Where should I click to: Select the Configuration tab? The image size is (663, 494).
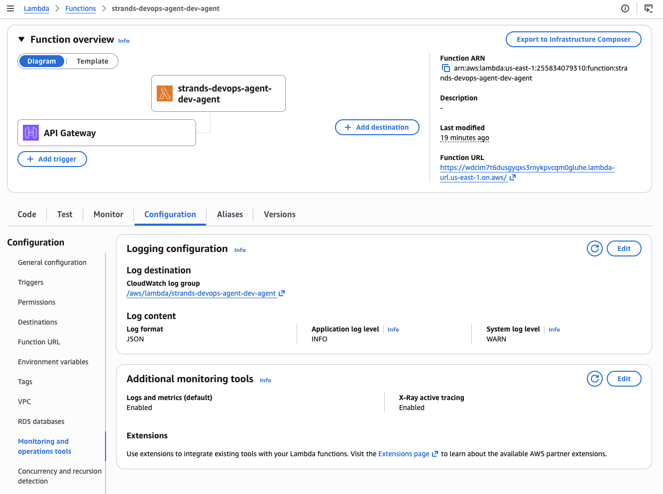pyautogui.click(x=170, y=214)
